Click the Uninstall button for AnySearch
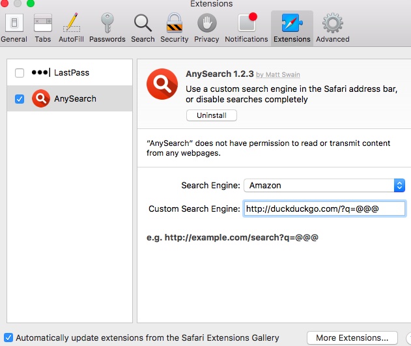The width and height of the screenshot is (411, 346). coord(212,115)
